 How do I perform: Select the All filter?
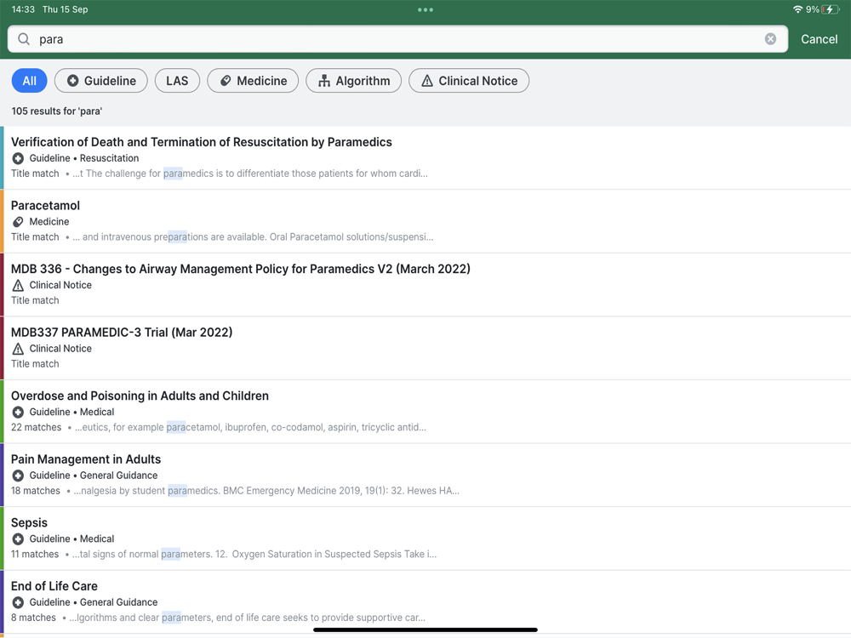pyautogui.click(x=29, y=81)
